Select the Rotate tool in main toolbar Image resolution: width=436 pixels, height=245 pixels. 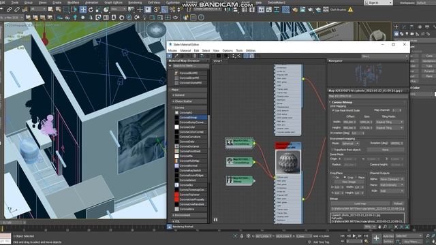pyautogui.click(x=91, y=10)
